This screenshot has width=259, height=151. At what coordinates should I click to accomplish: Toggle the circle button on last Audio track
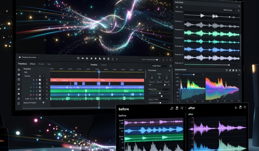(47, 99)
